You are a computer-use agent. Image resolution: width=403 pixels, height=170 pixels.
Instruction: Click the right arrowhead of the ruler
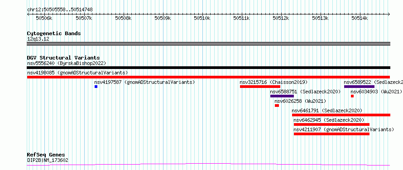pos(389,14)
